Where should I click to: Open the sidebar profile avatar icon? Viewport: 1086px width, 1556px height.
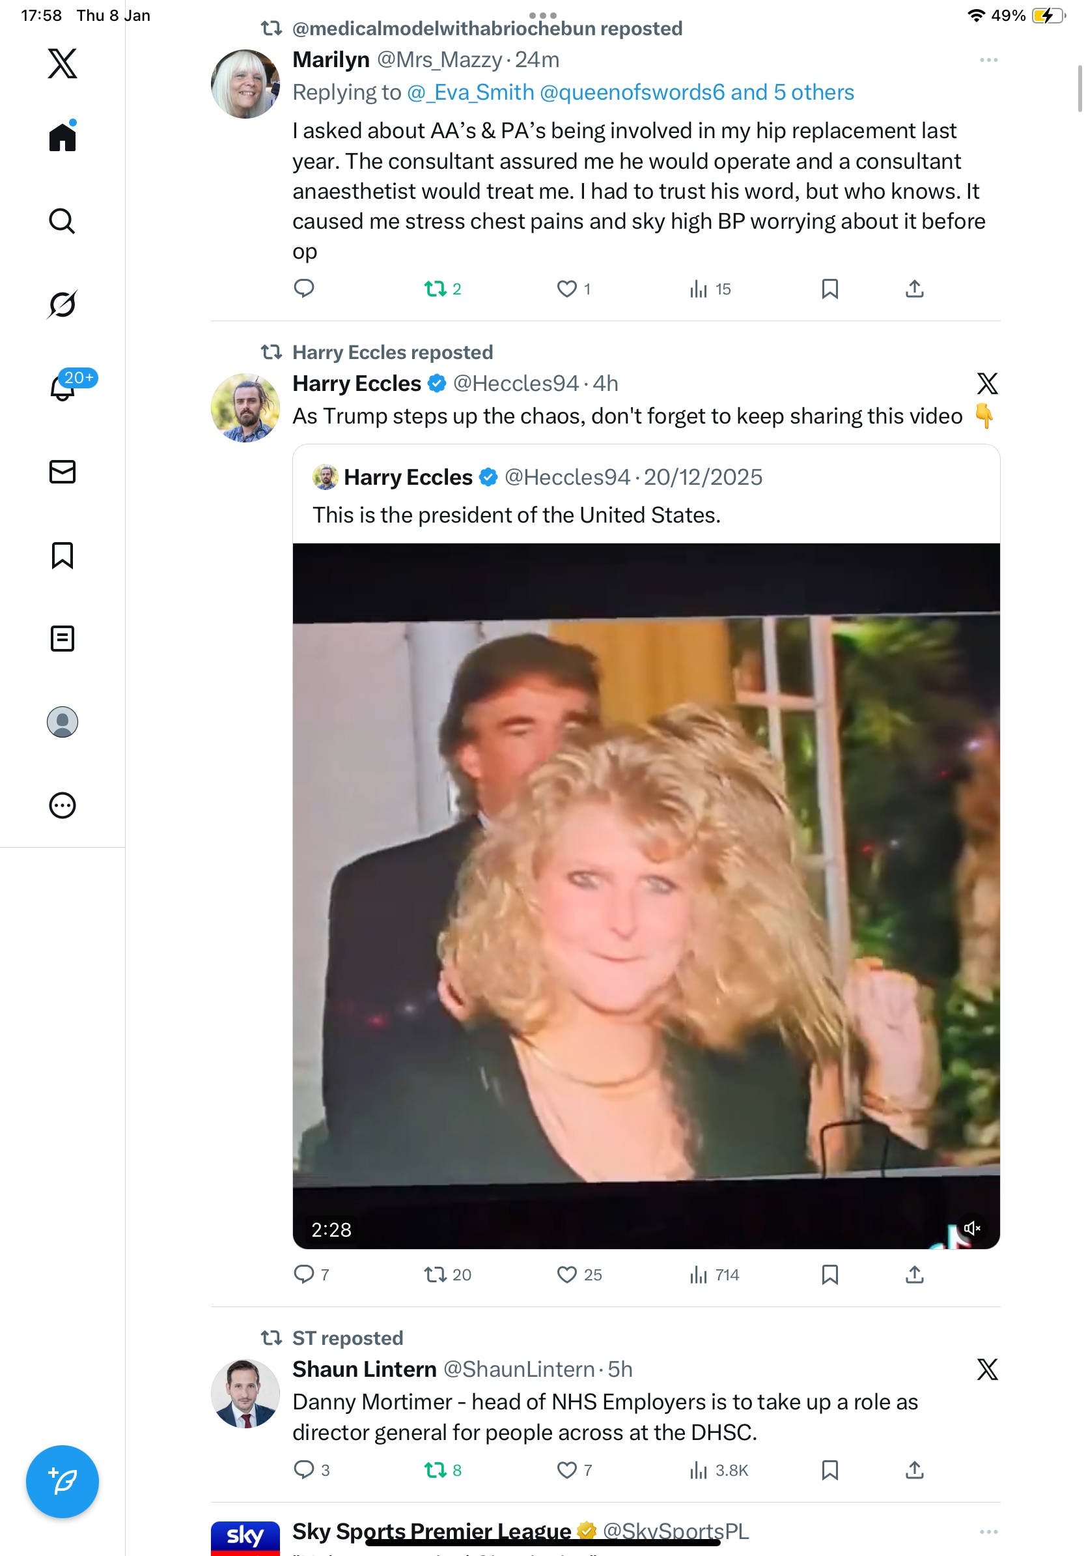point(63,722)
